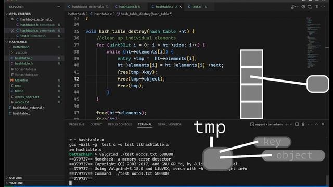Screen dimensions: 333x187
Task: Split the terminal pane
Action: tap(297, 124)
